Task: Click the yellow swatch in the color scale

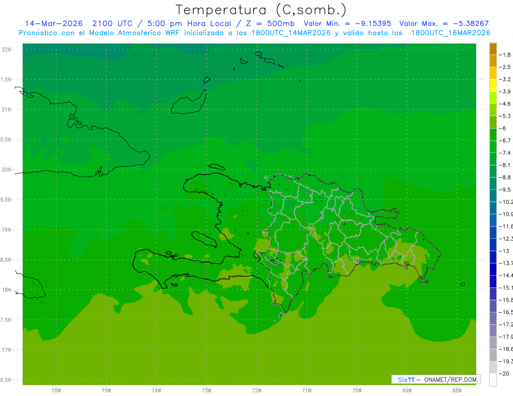Action: pyautogui.click(x=493, y=85)
